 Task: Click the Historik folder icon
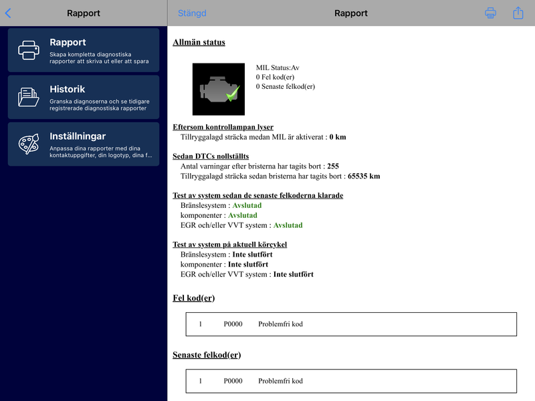[28, 97]
